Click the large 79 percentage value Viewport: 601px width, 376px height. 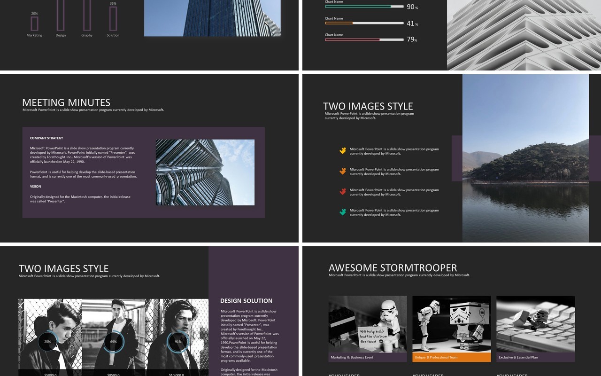pyautogui.click(x=411, y=39)
